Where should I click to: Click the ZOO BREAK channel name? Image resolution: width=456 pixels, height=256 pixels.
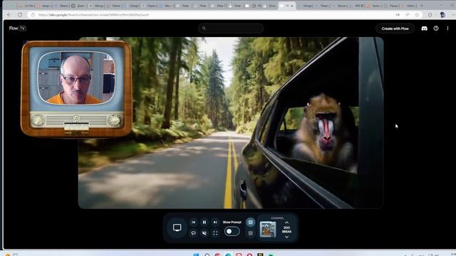coord(286,230)
